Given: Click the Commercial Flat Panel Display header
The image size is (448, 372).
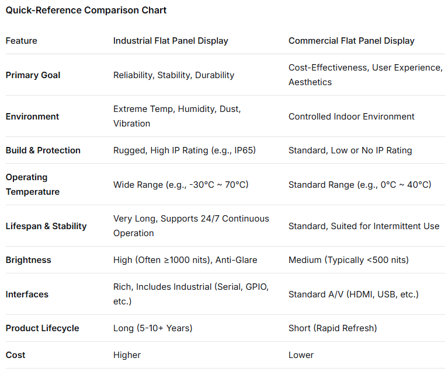Looking at the screenshot, I should [352, 41].
